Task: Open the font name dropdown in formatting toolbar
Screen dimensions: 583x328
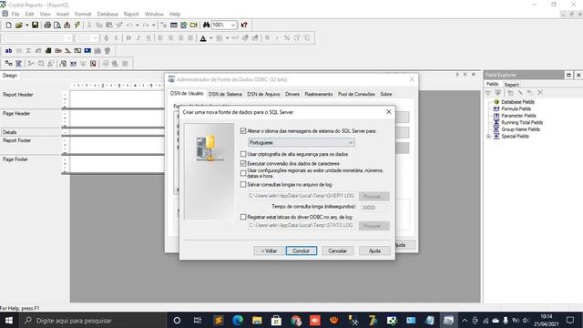Action: pos(68,38)
